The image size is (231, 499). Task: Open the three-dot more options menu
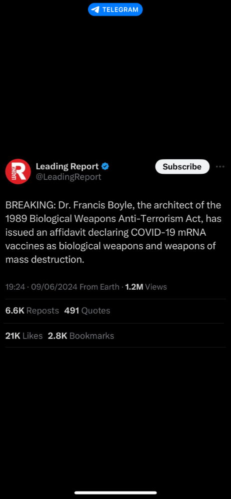(220, 166)
